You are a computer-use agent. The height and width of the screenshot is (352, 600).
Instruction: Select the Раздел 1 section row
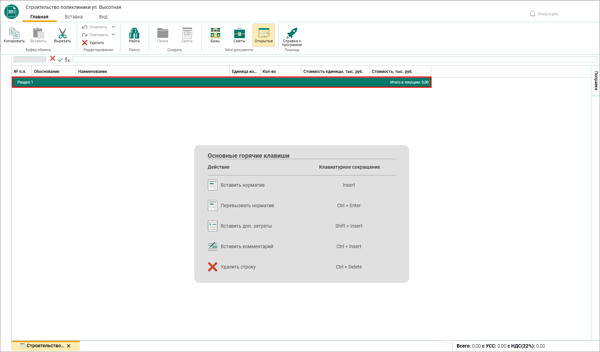[x=222, y=82]
